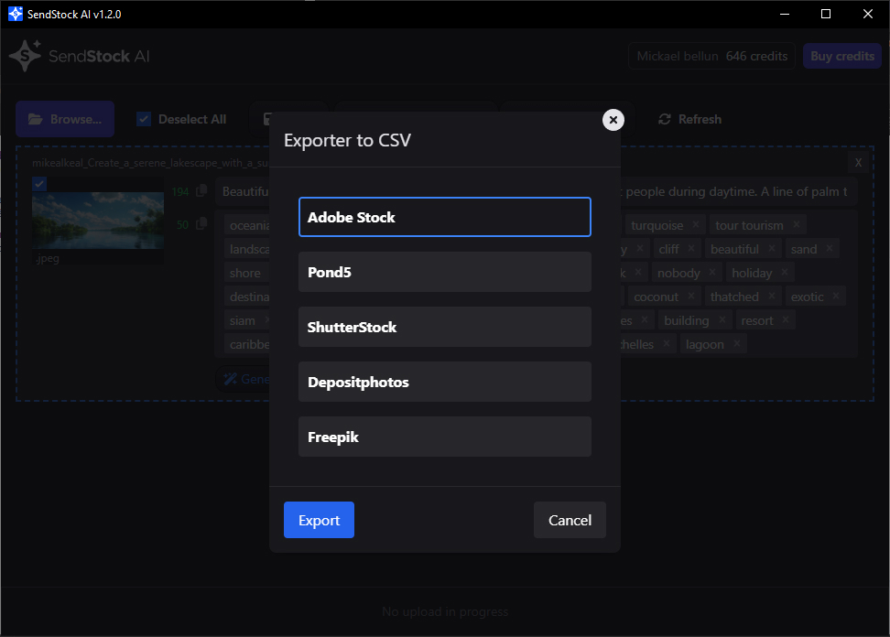Remove the exotic keyword tag
This screenshot has height=637, width=890.
836,297
